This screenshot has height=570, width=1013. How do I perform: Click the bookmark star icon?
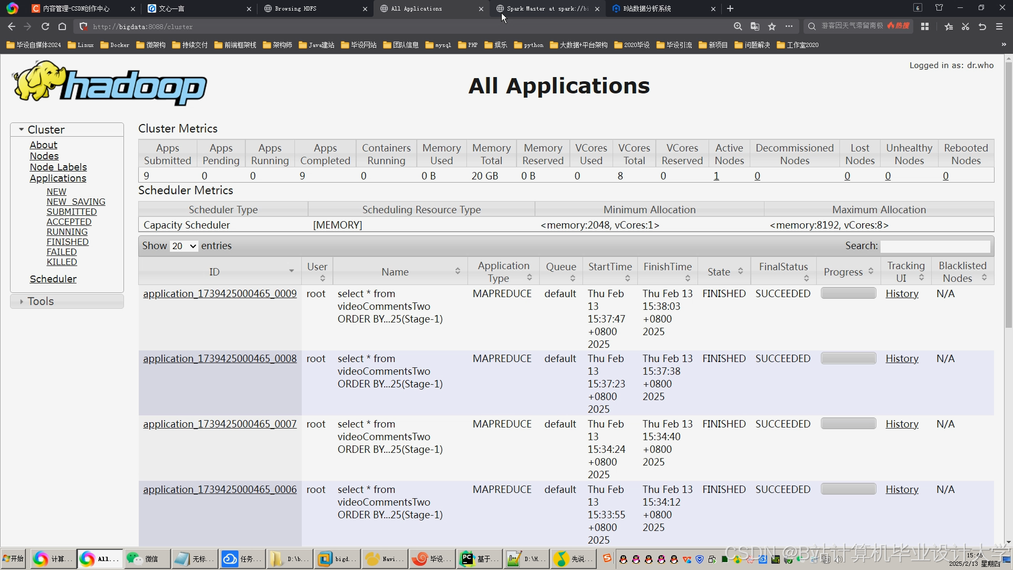pos(772,26)
